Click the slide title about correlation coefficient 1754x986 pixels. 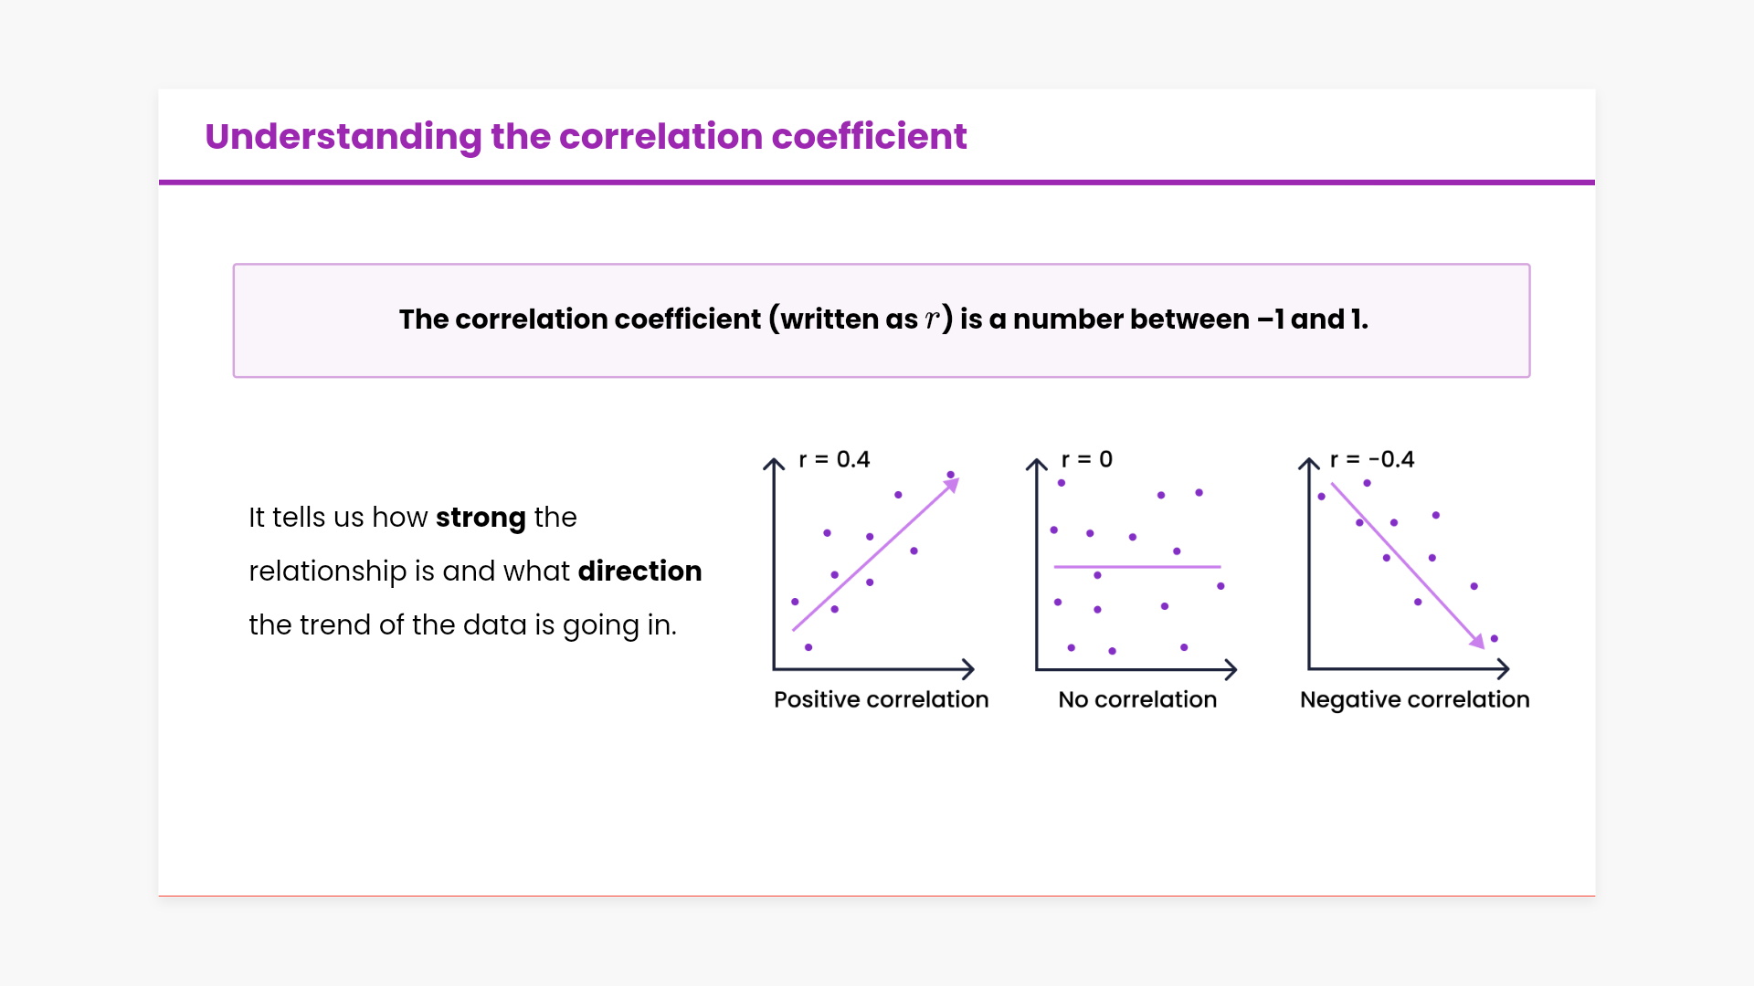click(x=585, y=137)
